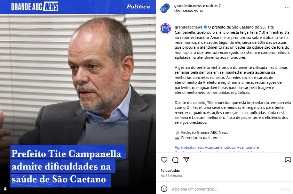Screen dimensions: 293x194
Task: Like the post with the heart icon
Action: click(164, 160)
